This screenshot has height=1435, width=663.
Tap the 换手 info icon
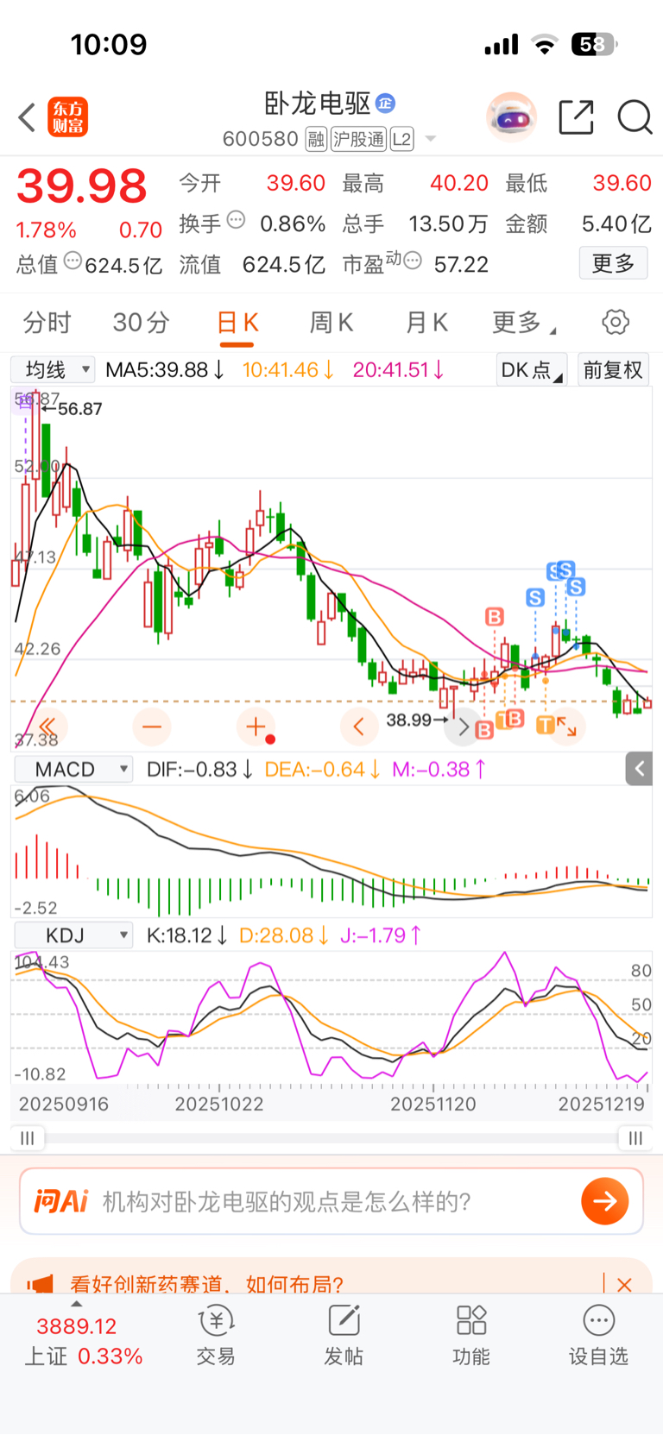click(236, 220)
